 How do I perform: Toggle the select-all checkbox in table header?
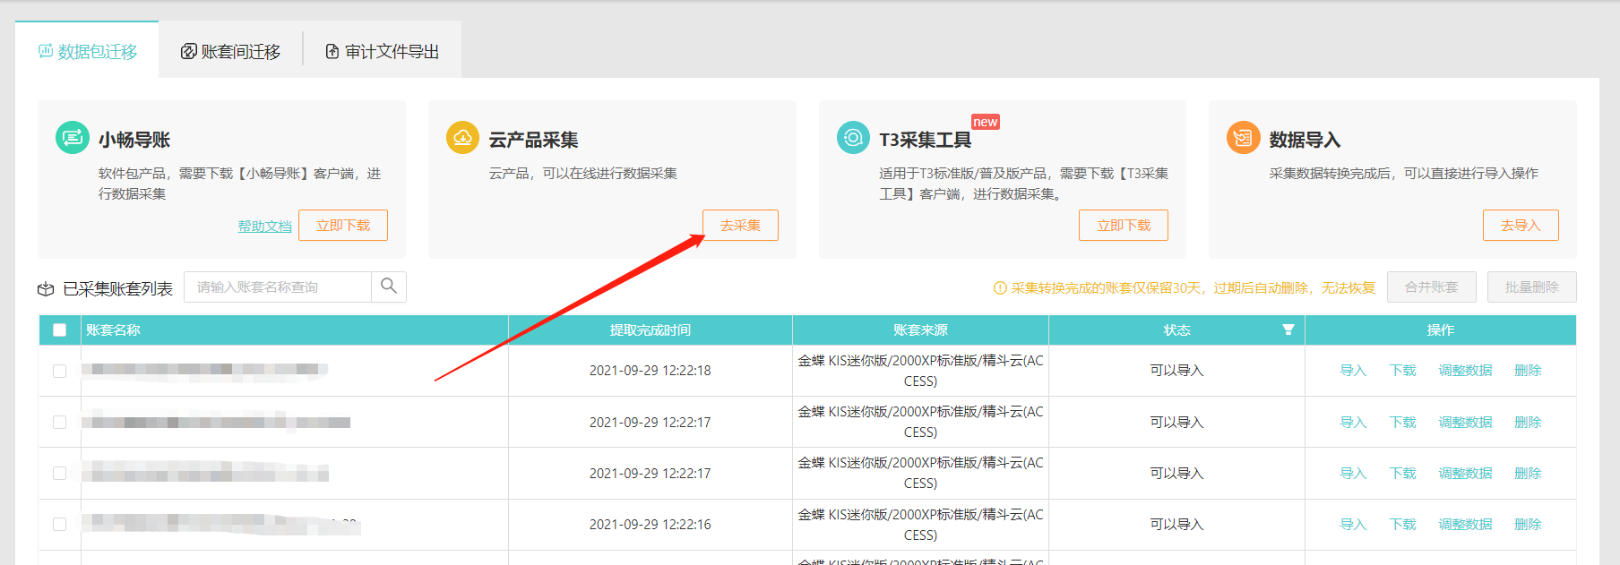tap(59, 330)
